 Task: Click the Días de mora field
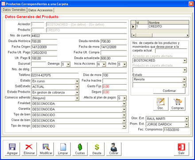[115, 75]
